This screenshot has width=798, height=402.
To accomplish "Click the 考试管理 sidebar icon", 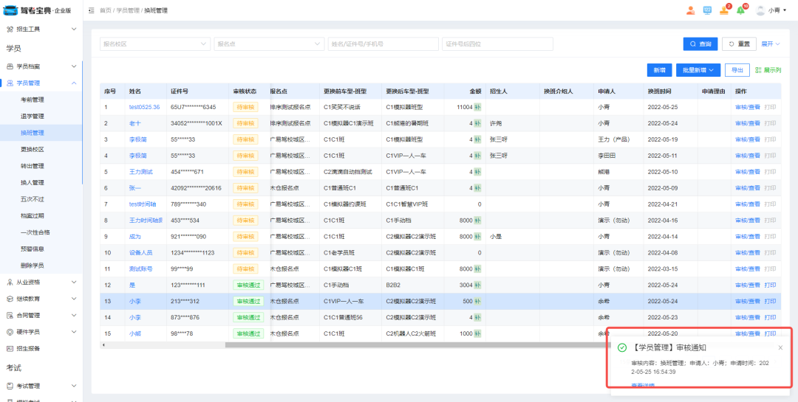I will pos(10,386).
